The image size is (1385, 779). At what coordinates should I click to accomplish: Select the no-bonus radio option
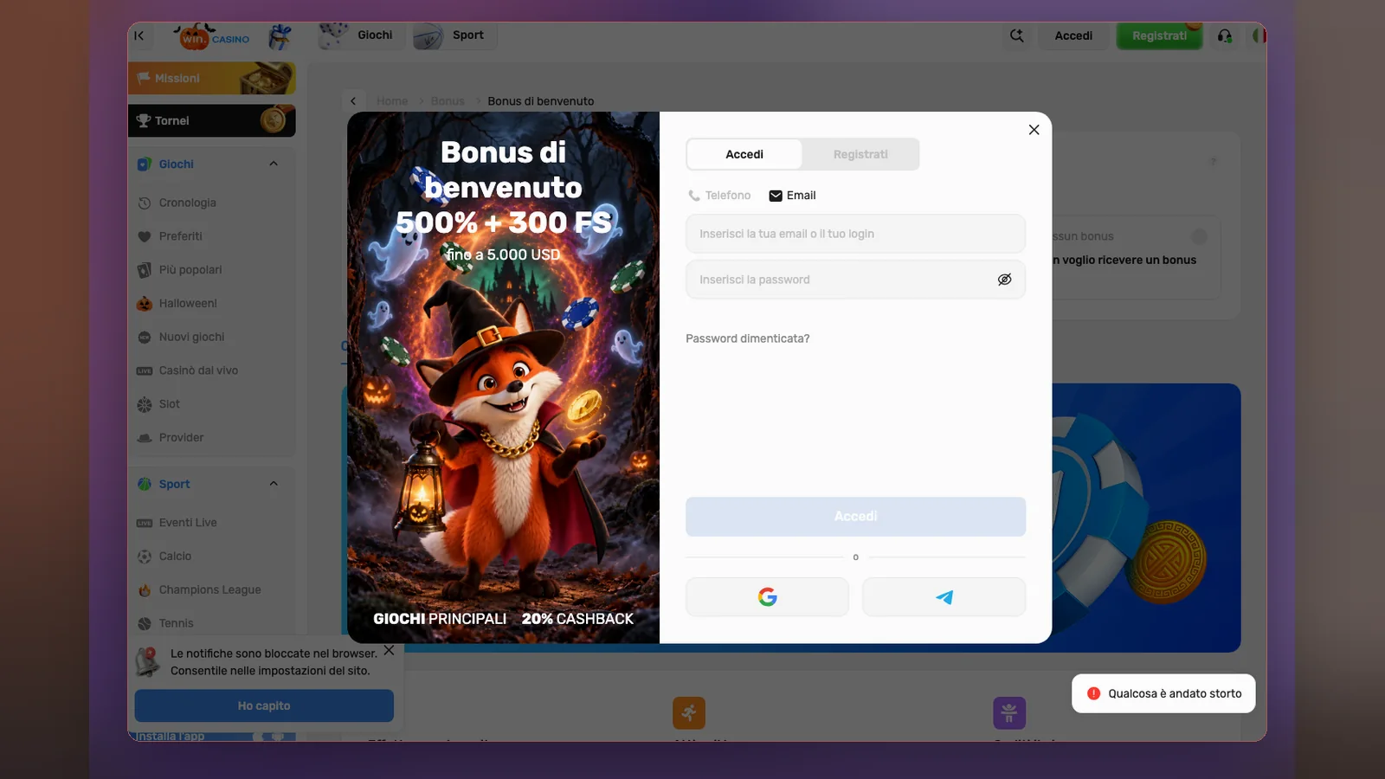(x=1199, y=236)
